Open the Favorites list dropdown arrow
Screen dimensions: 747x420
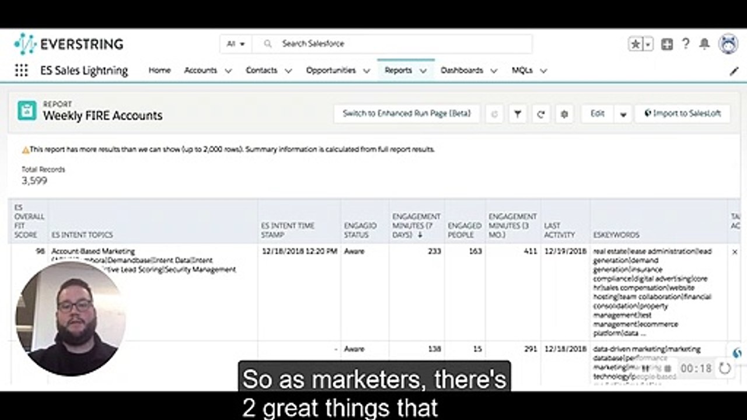(648, 44)
